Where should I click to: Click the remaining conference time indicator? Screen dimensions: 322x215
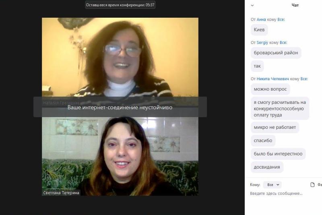(120, 5)
